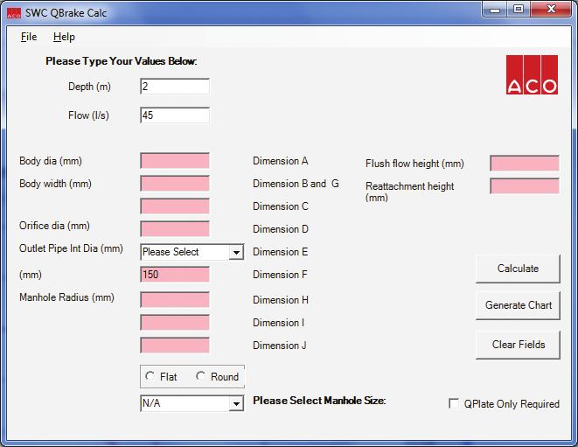
Task: Click the 'Outlet Pipe Int Dia (mm)' label
Action: click(71, 248)
